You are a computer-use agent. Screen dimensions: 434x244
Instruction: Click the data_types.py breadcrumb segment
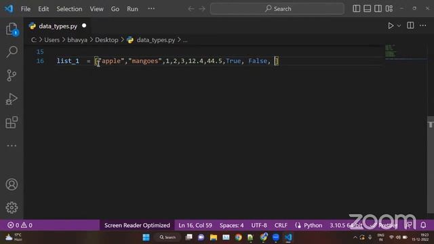click(x=155, y=40)
